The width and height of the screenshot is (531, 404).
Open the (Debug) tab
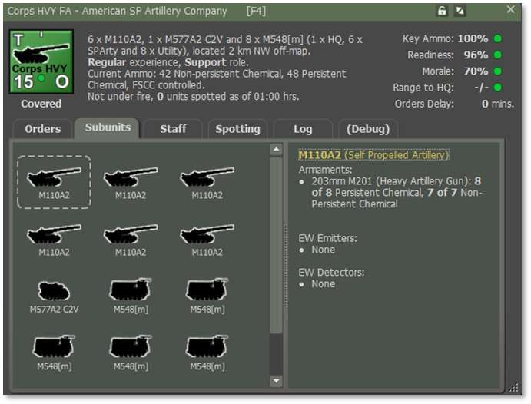368,129
